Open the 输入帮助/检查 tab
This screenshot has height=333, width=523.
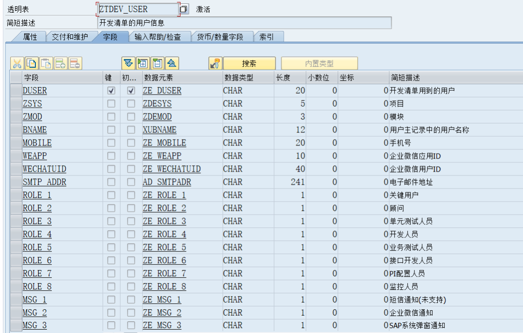[158, 37]
